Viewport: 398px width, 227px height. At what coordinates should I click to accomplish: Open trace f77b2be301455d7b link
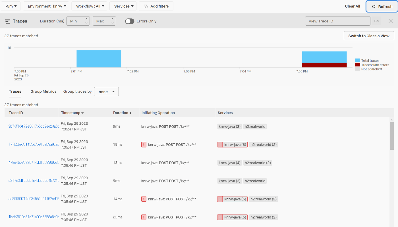tap(34, 145)
